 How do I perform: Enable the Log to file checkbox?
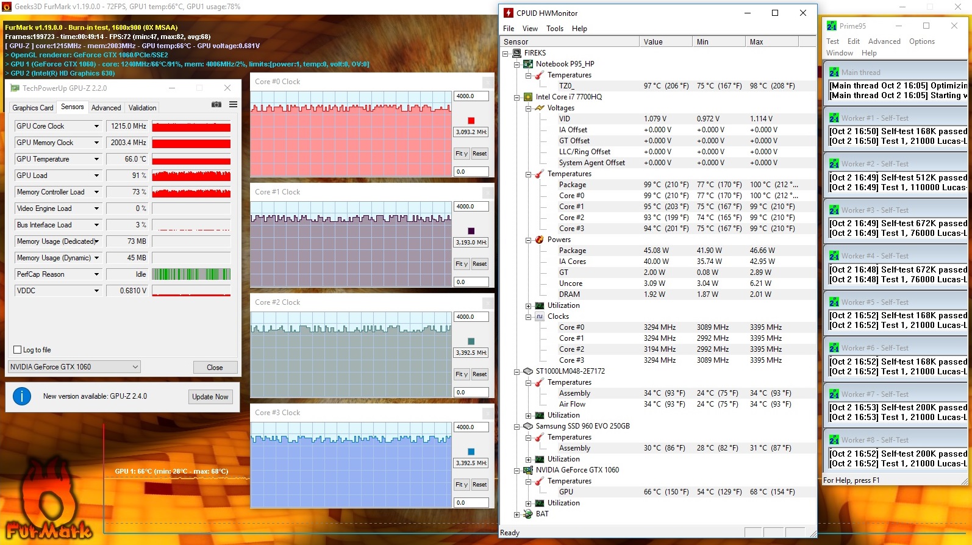tap(18, 350)
